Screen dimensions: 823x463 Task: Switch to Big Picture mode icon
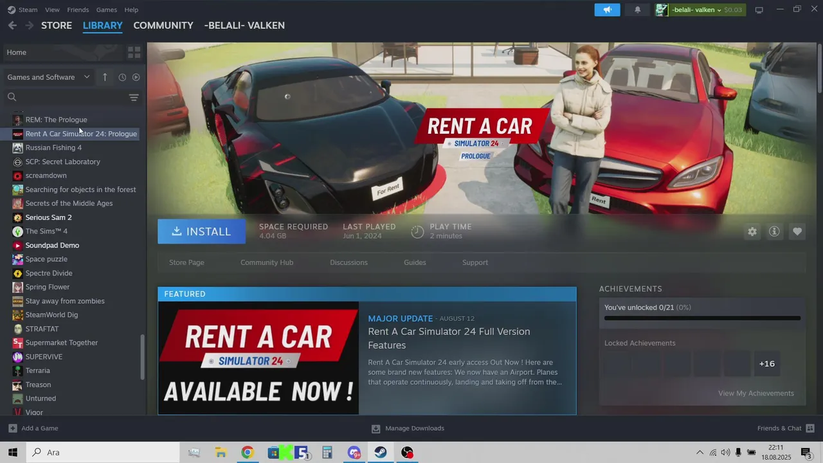click(759, 10)
